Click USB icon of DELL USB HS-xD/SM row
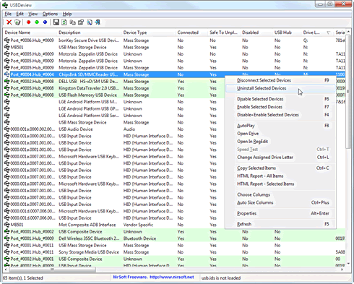Screen dimensions: 354x284 coord(7,82)
